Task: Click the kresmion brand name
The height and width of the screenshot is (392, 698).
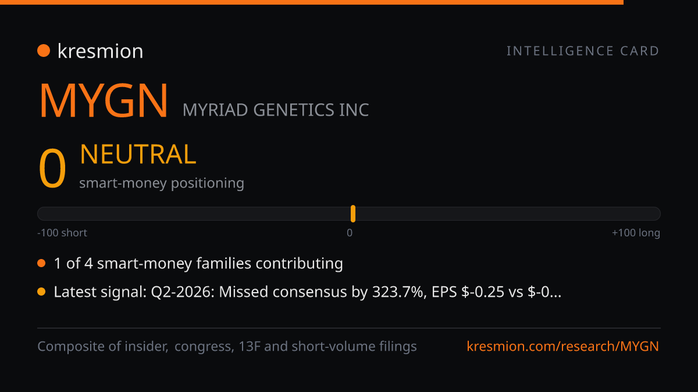Action: coord(100,51)
